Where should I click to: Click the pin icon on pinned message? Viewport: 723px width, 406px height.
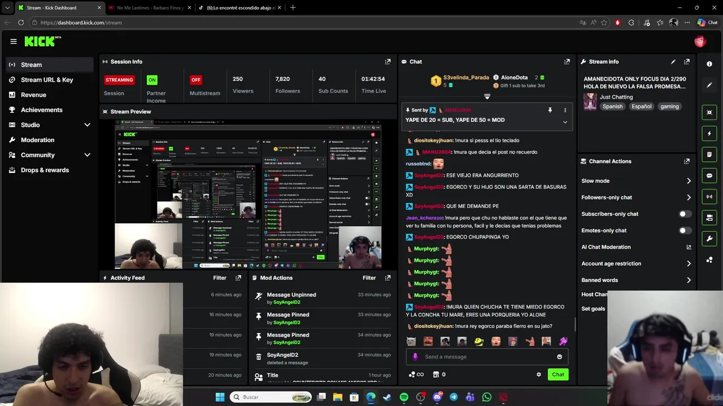point(550,110)
